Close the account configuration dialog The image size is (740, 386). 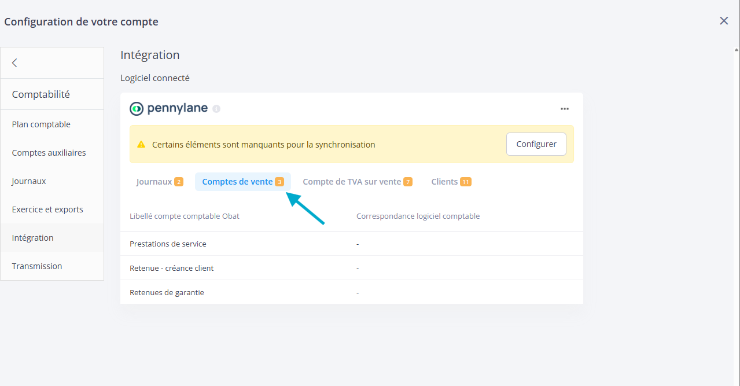coord(723,21)
